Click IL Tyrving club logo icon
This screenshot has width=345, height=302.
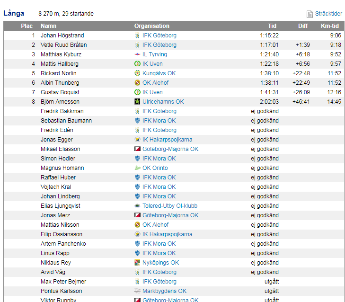click(137, 54)
